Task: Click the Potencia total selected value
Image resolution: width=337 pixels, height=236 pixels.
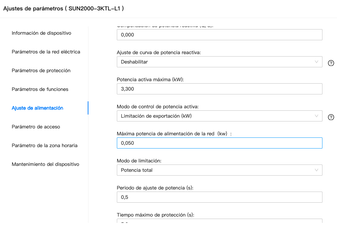Action: point(137,170)
